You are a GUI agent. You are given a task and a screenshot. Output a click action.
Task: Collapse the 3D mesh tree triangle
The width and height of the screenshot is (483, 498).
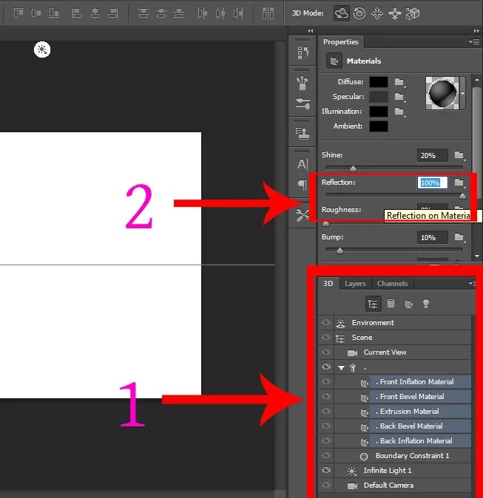(342, 368)
